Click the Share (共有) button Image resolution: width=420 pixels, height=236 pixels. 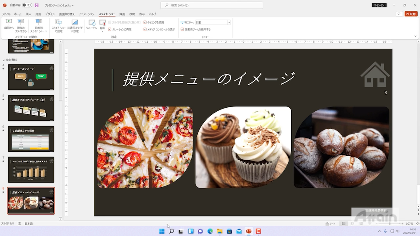coord(411,14)
